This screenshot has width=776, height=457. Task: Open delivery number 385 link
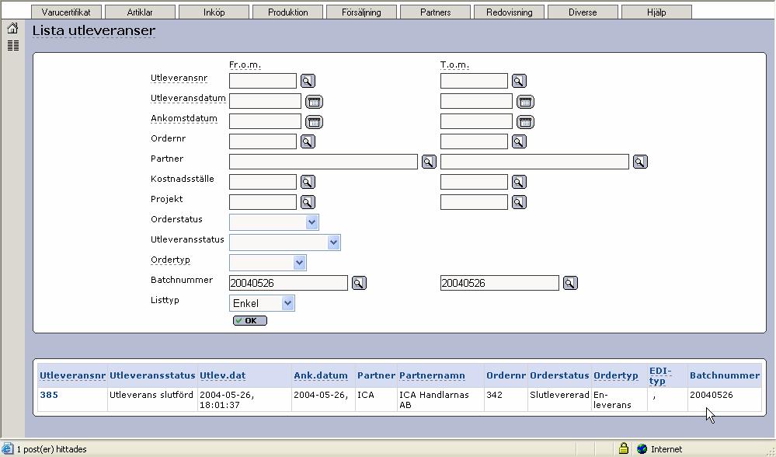click(49, 395)
